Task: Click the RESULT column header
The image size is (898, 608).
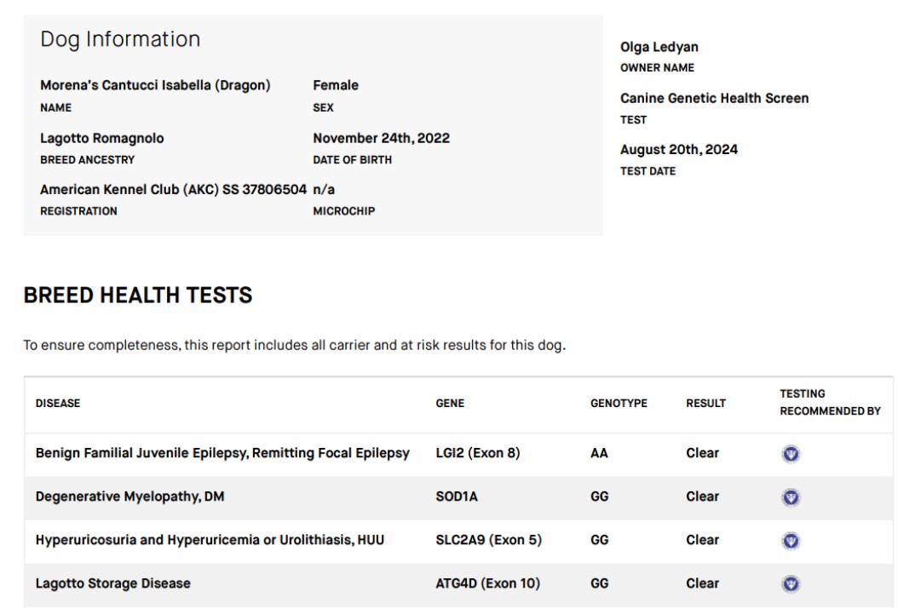Action: tap(705, 404)
